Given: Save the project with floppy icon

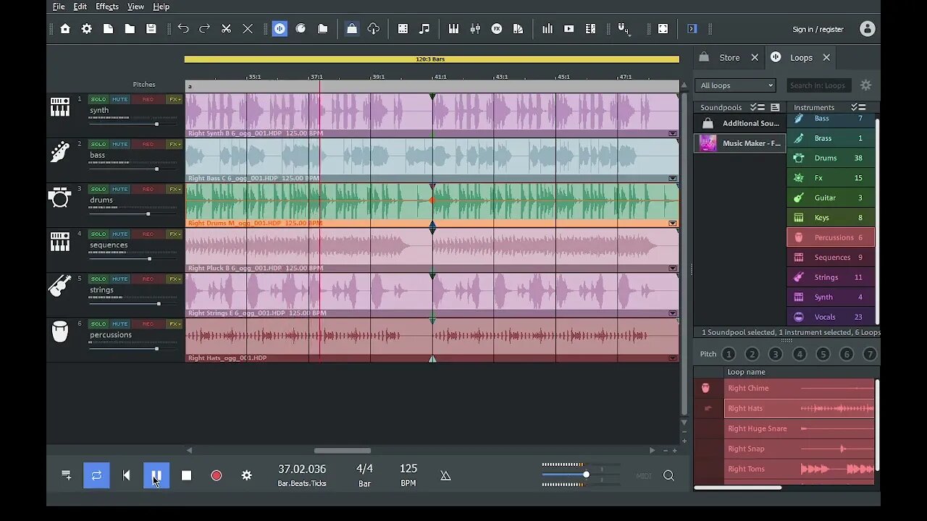Looking at the screenshot, I should (x=151, y=29).
